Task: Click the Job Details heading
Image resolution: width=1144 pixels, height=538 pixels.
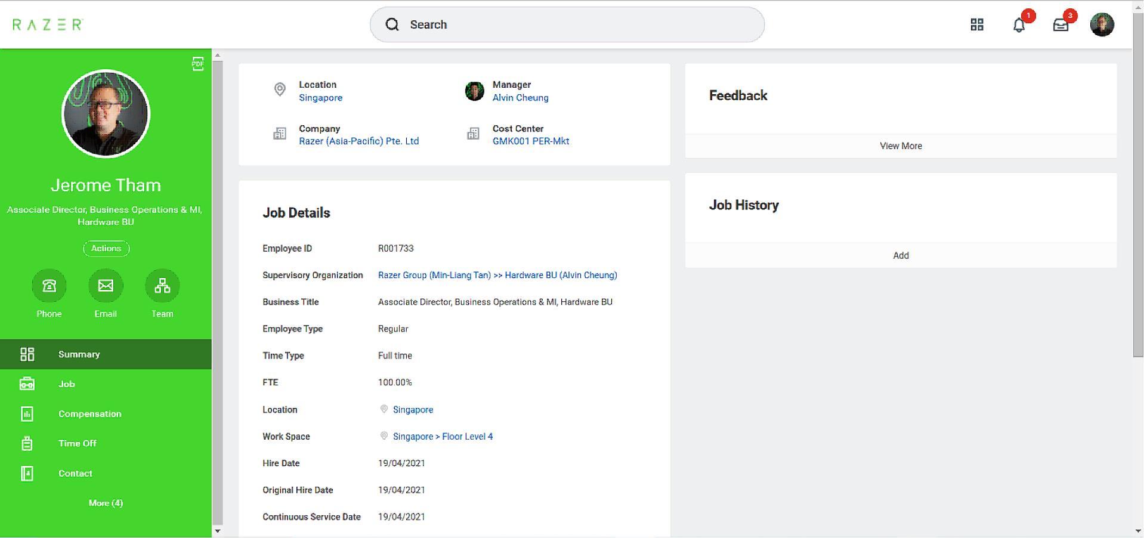Action: coord(296,213)
